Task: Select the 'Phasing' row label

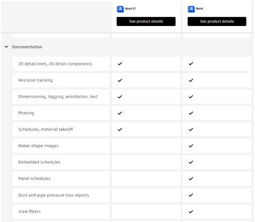Action: [26, 113]
